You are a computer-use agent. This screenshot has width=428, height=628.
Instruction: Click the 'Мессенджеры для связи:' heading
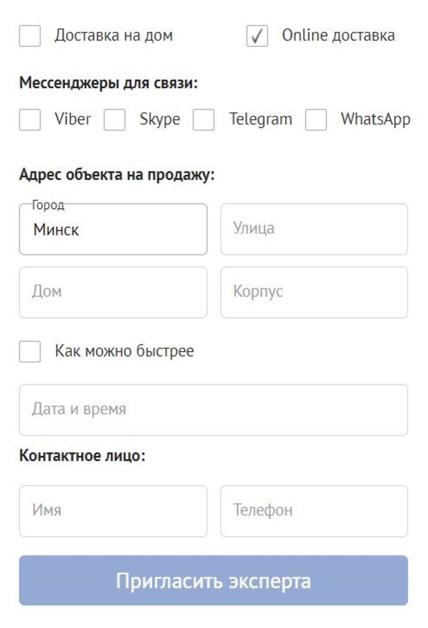click(109, 83)
